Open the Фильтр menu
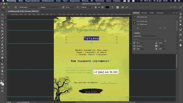The height and width of the screenshot is (103, 183). coord(85,1)
